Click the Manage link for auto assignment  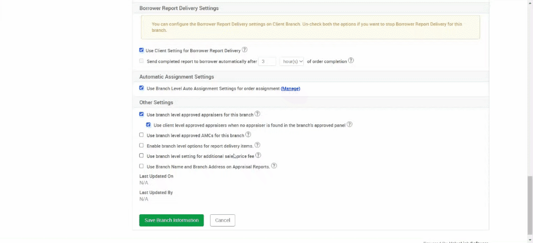(x=290, y=88)
